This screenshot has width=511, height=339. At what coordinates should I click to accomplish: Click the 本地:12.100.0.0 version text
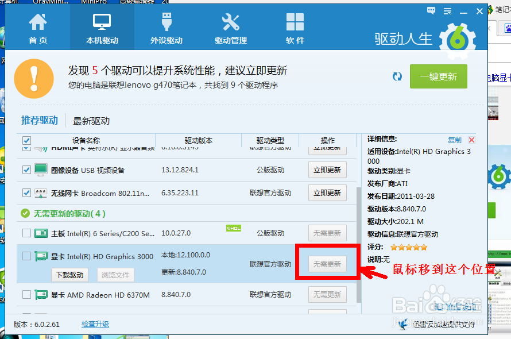click(186, 255)
